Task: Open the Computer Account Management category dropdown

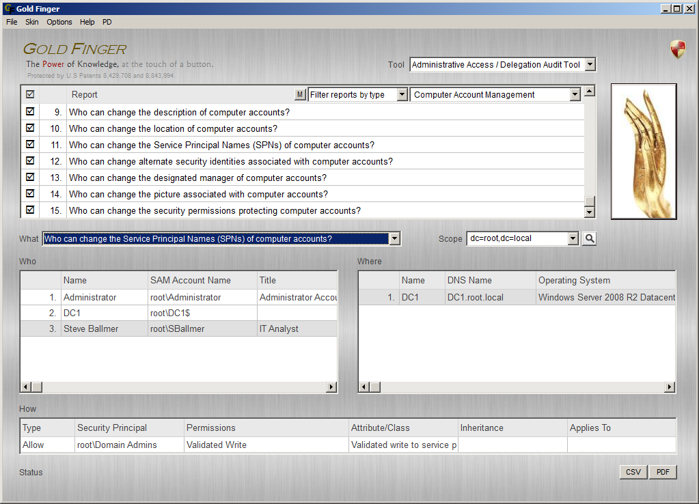Action: pyautogui.click(x=574, y=94)
